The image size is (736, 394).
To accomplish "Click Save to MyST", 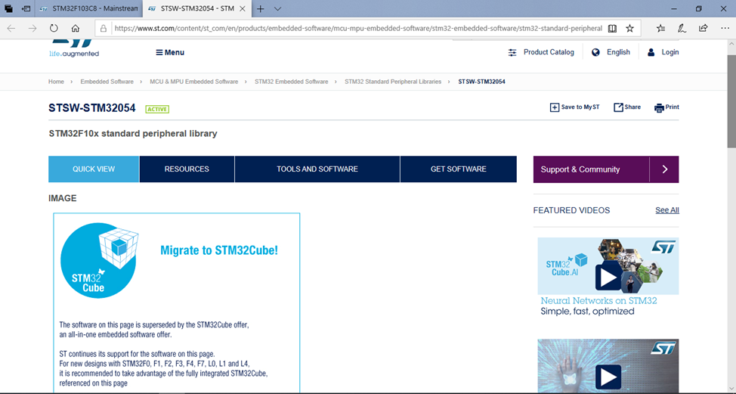I will tap(574, 107).
